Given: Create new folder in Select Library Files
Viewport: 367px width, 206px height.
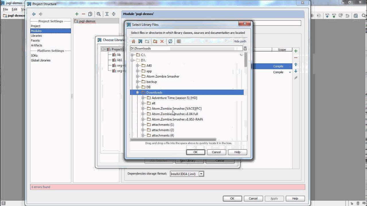Looking at the screenshot, I should click(155, 41).
